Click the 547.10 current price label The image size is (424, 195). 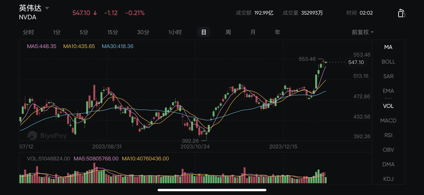coord(356,62)
